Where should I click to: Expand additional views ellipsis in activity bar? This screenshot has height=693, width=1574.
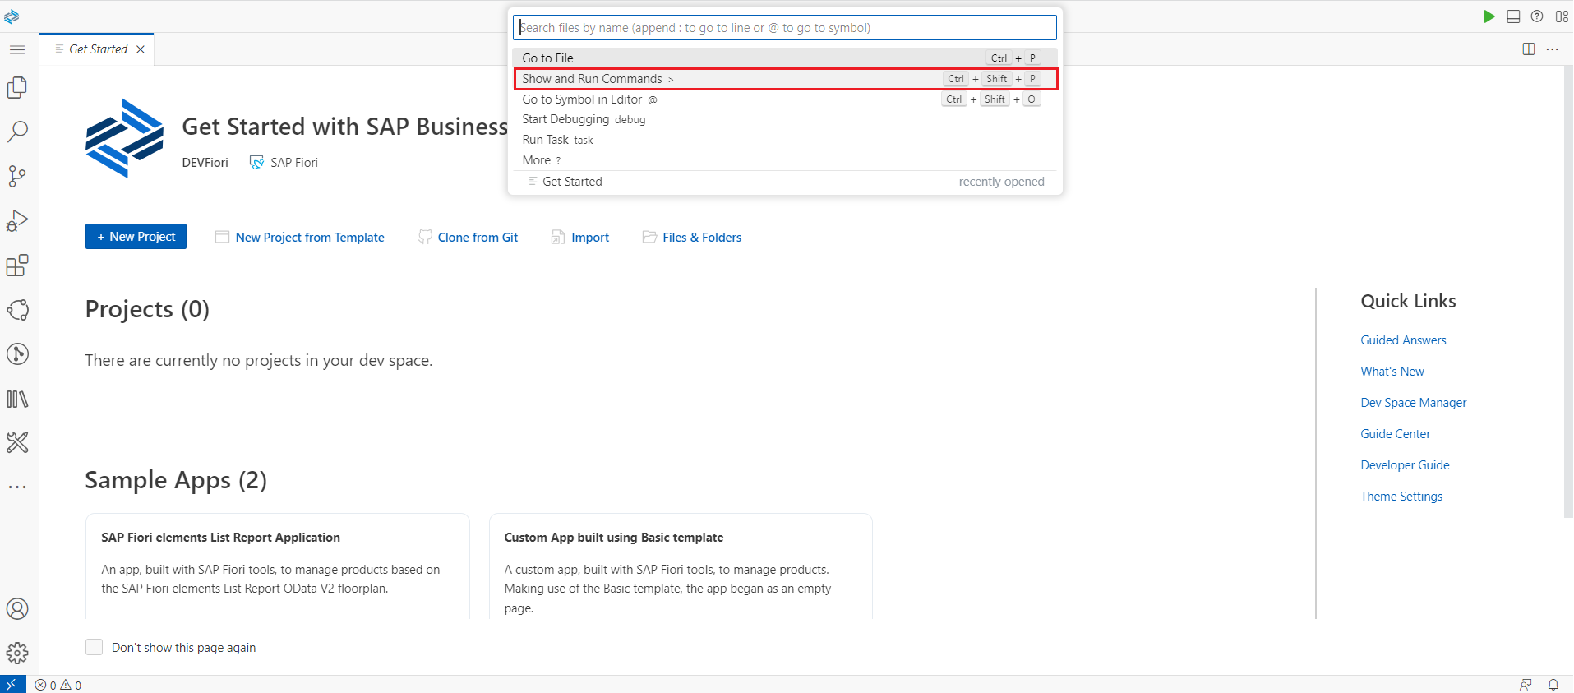pos(17,487)
